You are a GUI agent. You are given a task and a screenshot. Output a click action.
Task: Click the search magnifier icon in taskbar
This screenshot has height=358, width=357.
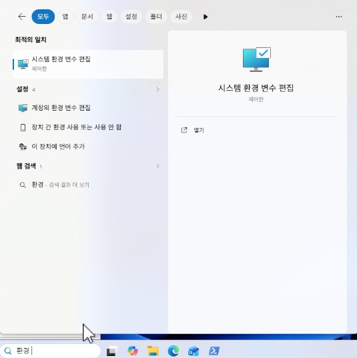point(8,351)
